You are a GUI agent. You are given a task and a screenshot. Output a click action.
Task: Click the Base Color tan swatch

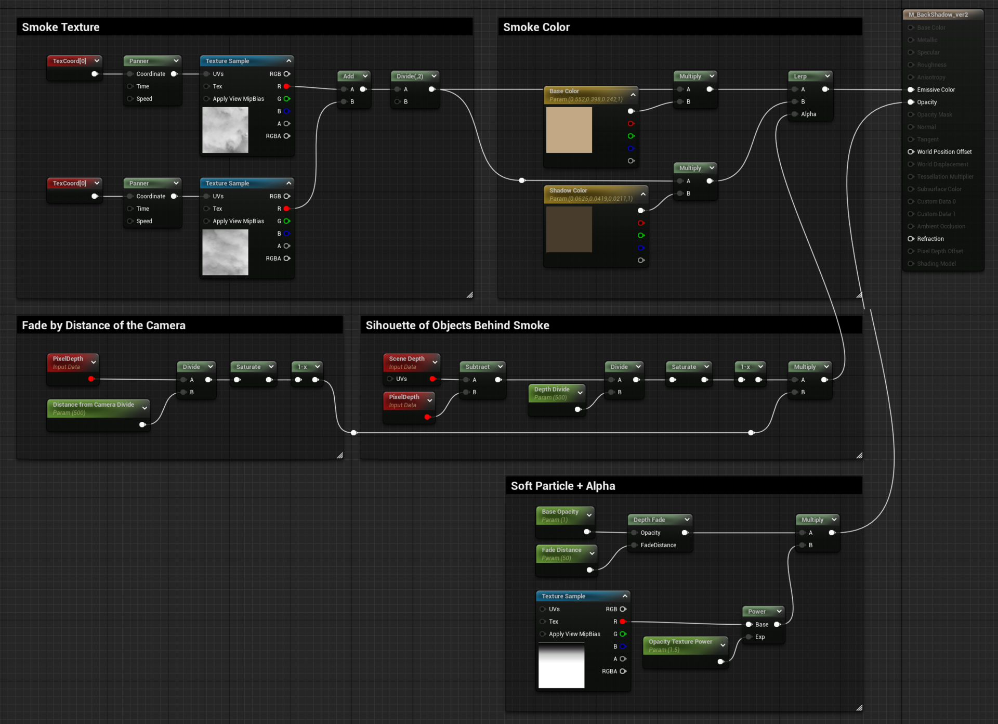point(569,130)
